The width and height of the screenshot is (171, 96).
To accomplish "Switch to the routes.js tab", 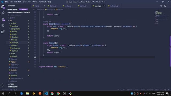I will (x=69, y=6).
